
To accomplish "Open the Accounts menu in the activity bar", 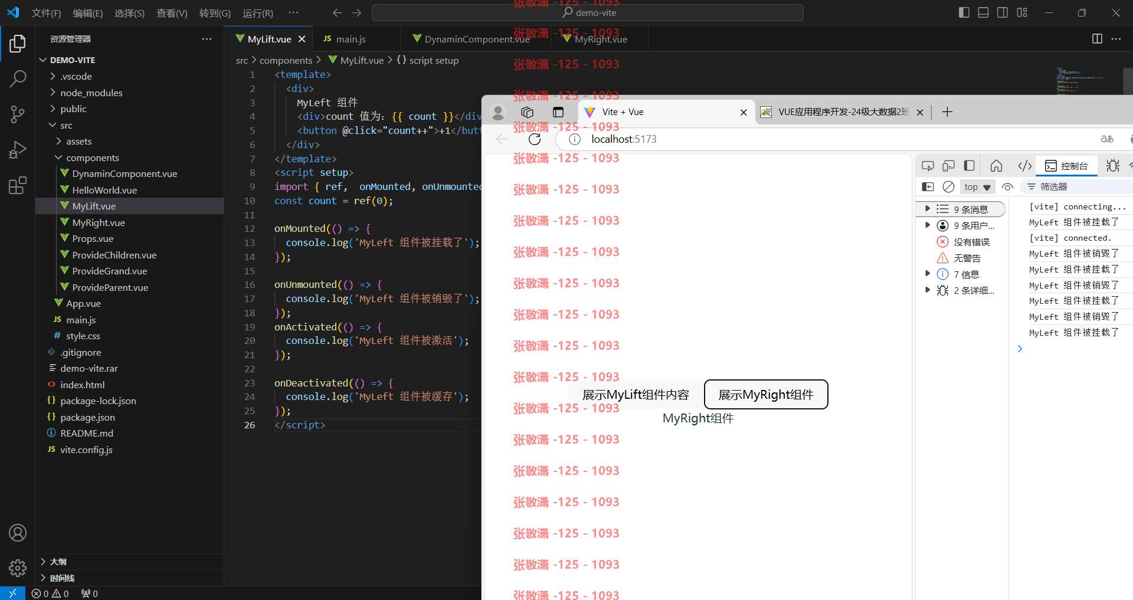I will (x=18, y=533).
